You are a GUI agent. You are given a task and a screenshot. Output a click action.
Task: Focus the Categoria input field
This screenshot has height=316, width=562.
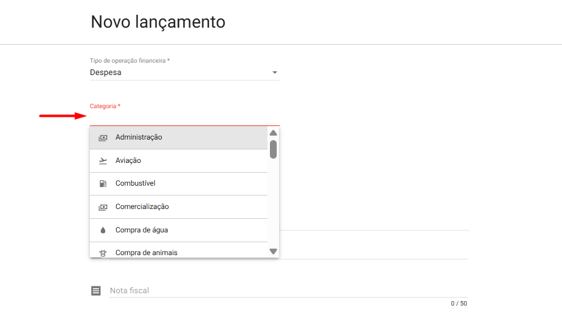(184, 118)
